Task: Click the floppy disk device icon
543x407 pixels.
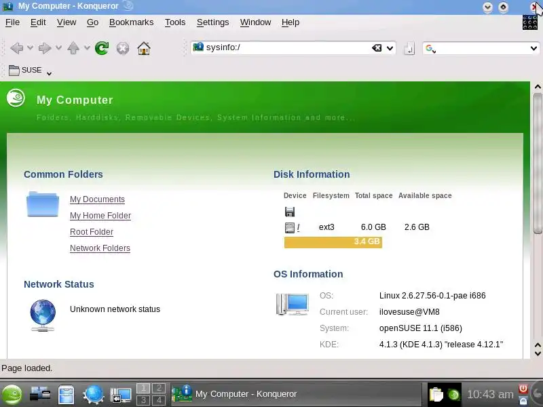Action: pos(290,212)
